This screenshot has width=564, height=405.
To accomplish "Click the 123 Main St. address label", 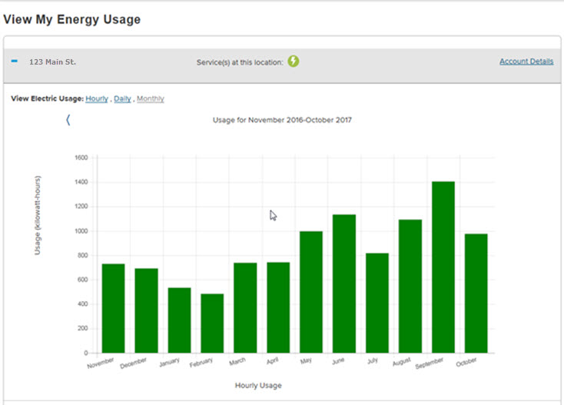I will point(52,61).
